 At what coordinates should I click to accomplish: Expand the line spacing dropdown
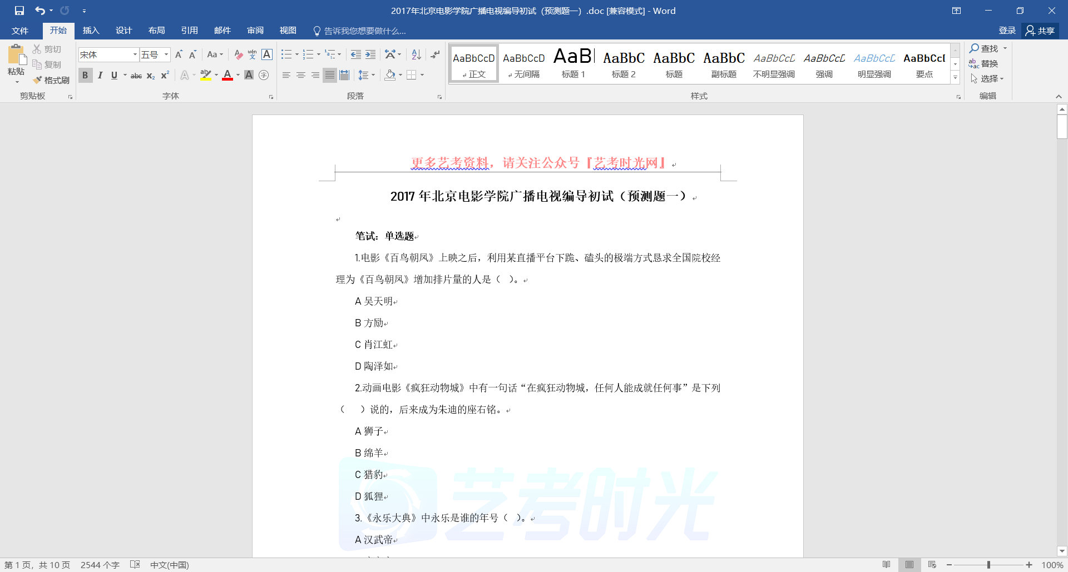373,75
